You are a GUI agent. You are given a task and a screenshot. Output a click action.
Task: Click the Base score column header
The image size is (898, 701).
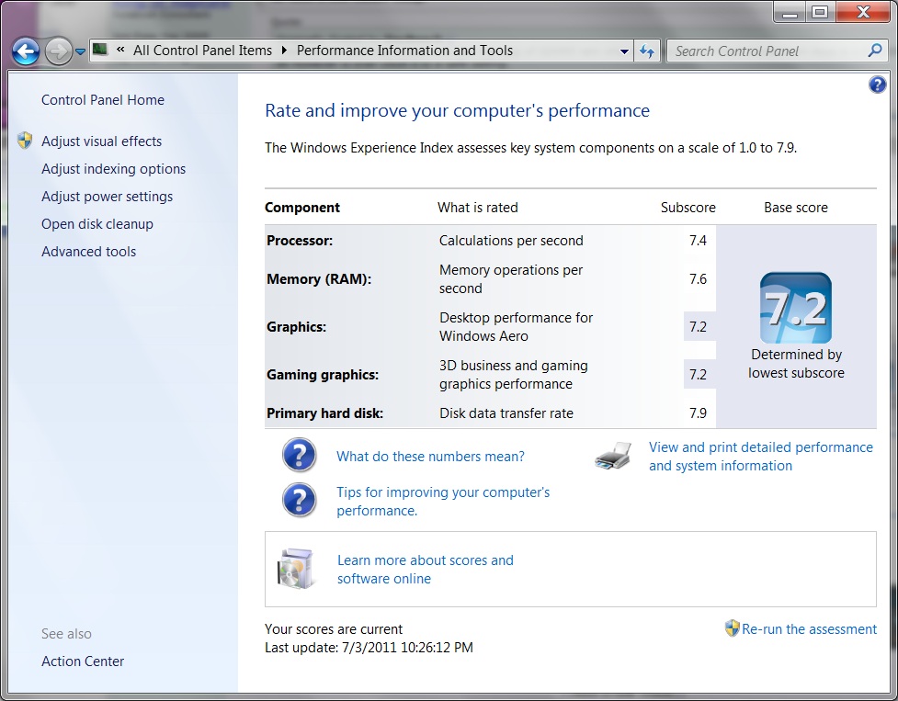pos(795,207)
